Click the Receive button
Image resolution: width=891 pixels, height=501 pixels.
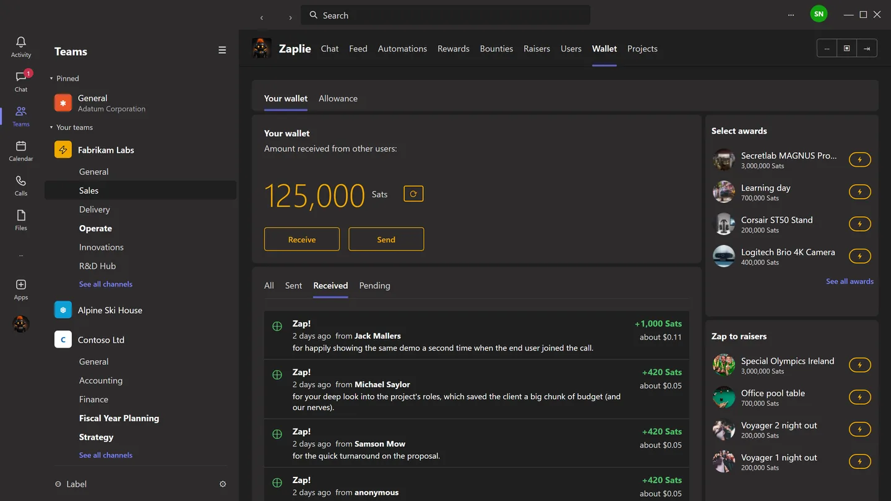(302, 239)
